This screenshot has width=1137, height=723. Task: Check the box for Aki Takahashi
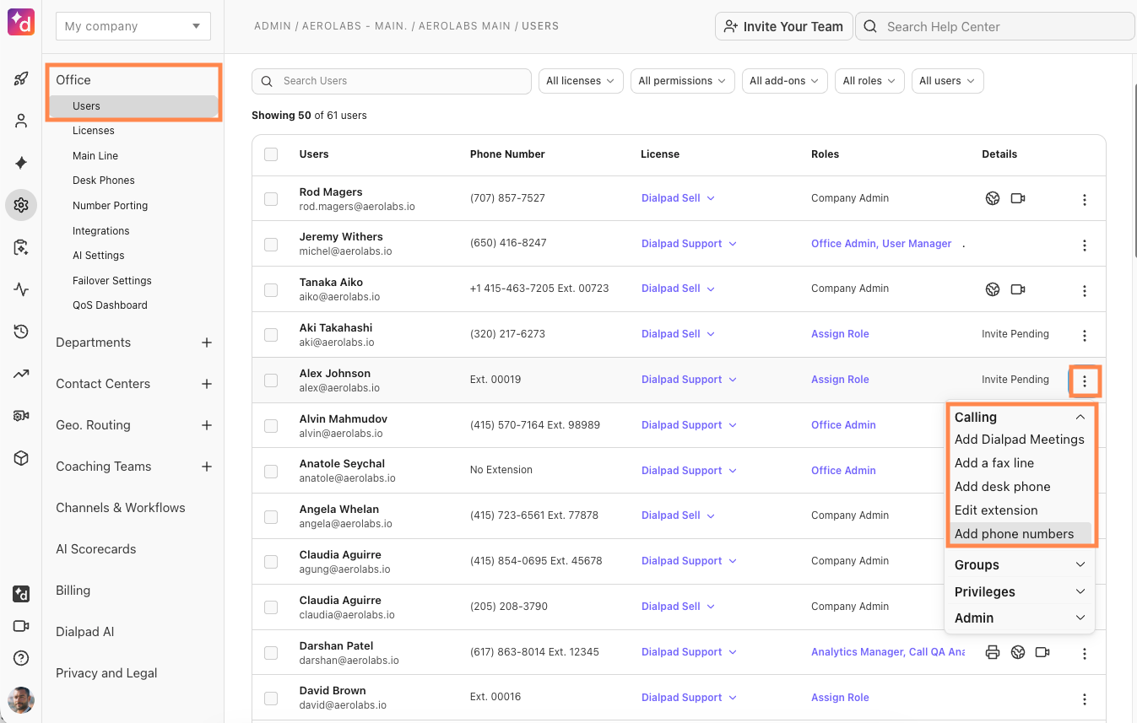coord(271,335)
